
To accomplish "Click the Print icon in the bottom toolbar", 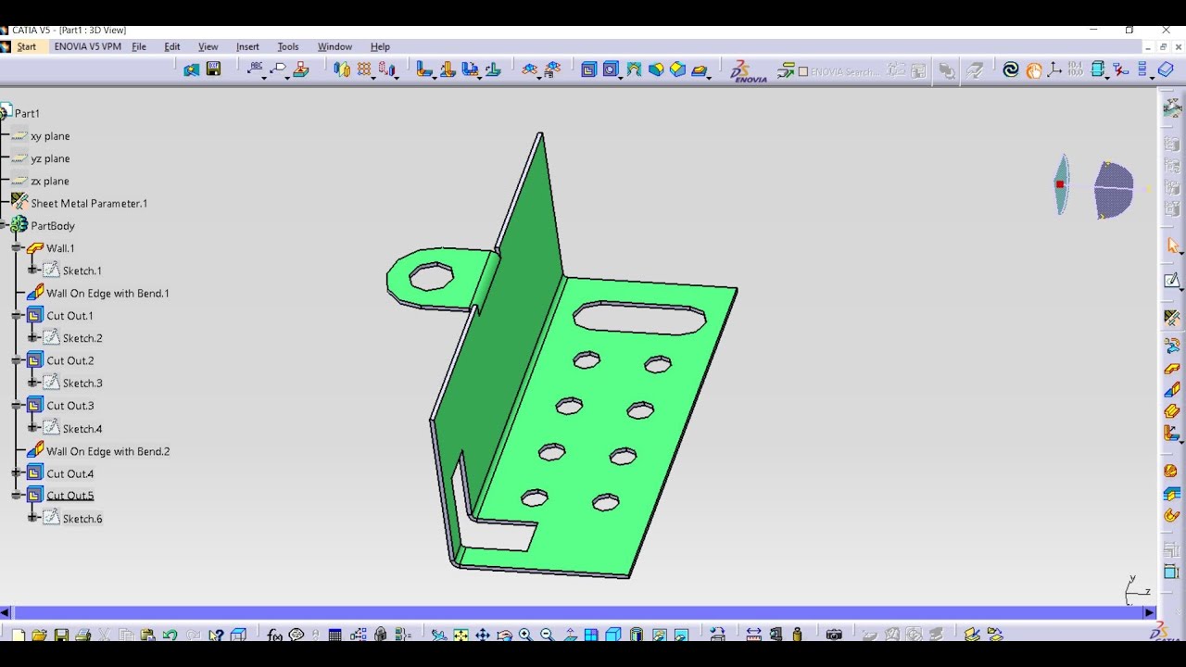I will pos(82,636).
